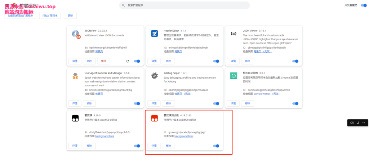Click the User-Agent Switcher extension icon
The height and width of the screenshot is (168, 369).
pos(75,76)
